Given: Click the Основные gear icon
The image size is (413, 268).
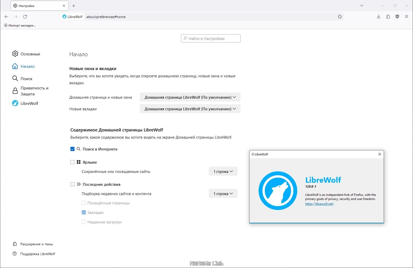Looking at the screenshot, I should (15, 54).
